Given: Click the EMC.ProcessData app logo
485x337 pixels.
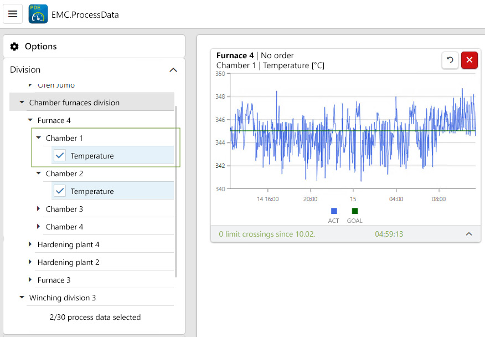Looking at the screenshot, I should 38,14.
